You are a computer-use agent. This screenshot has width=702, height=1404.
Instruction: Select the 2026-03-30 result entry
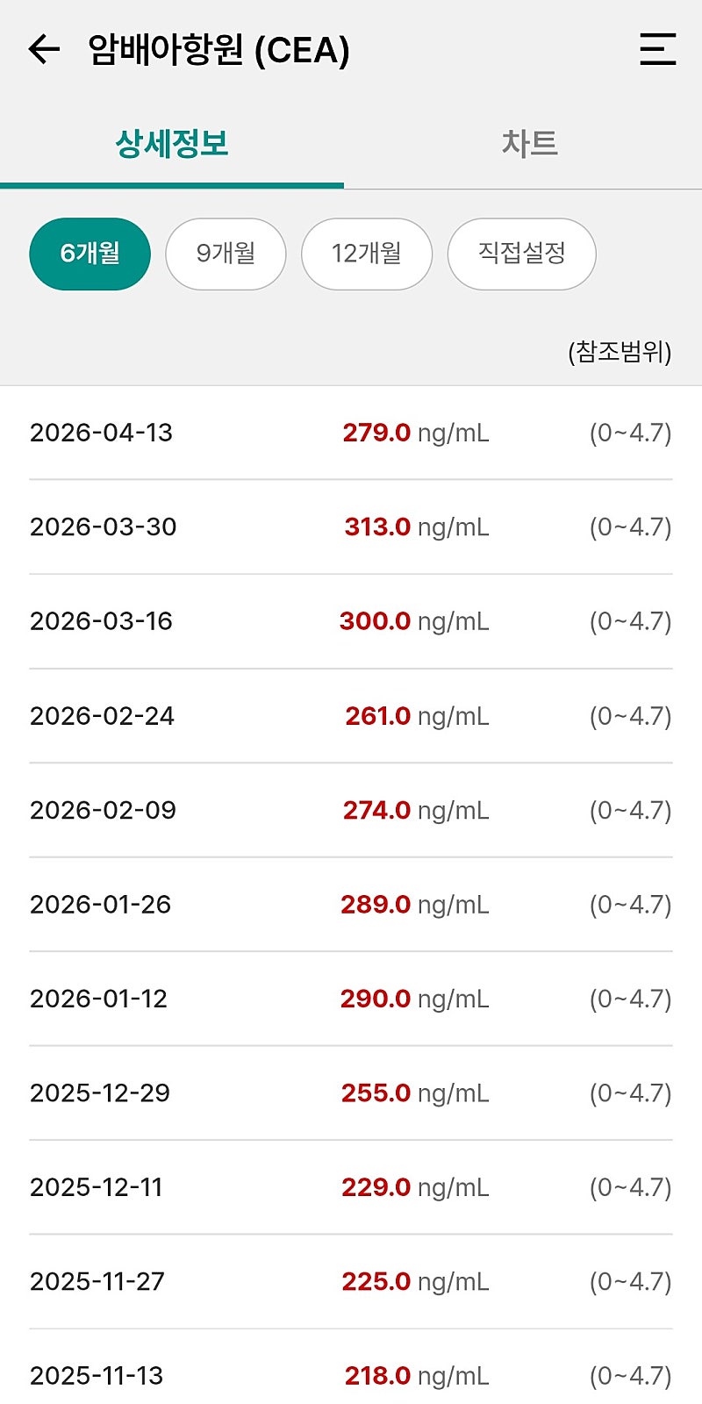tap(351, 527)
